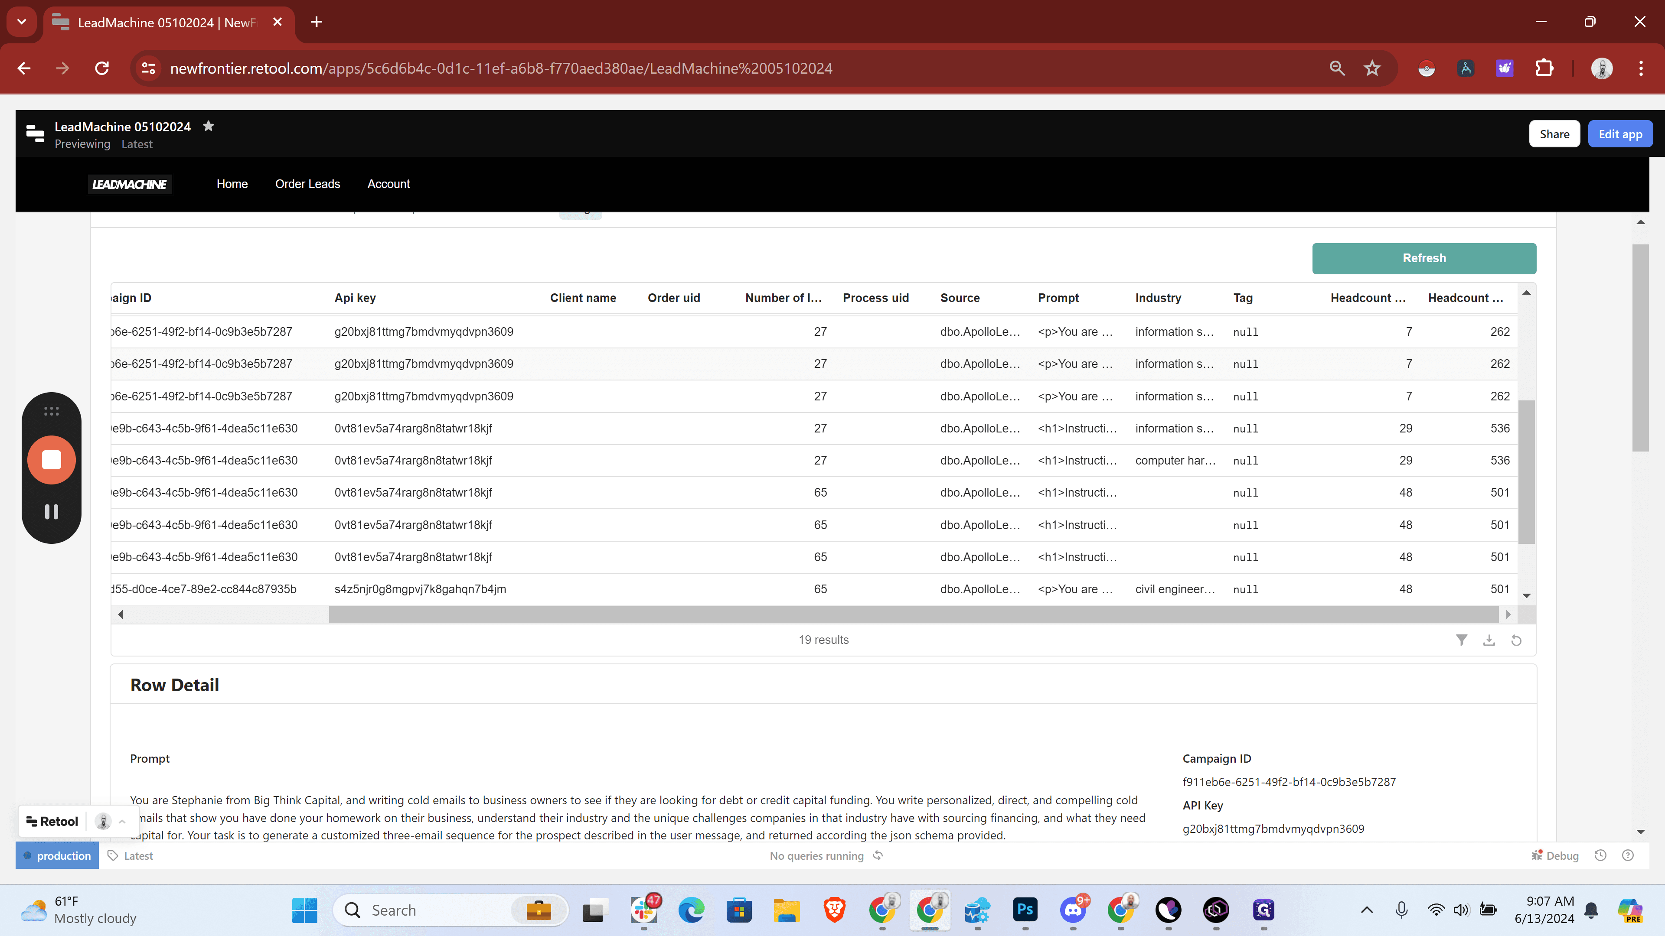1665x936 pixels.
Task: Click the Share button
Action: pyautogui.click(x=1554, y=134)
